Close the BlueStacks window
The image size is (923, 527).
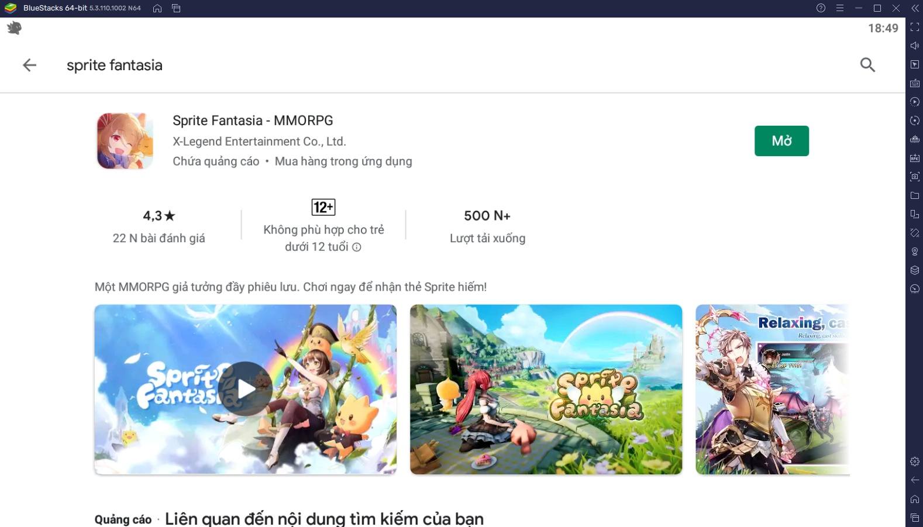[896, 8]
